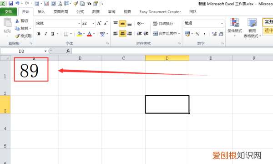
Task: Open the Easy Document Creator tab
Action: (160, 12)
